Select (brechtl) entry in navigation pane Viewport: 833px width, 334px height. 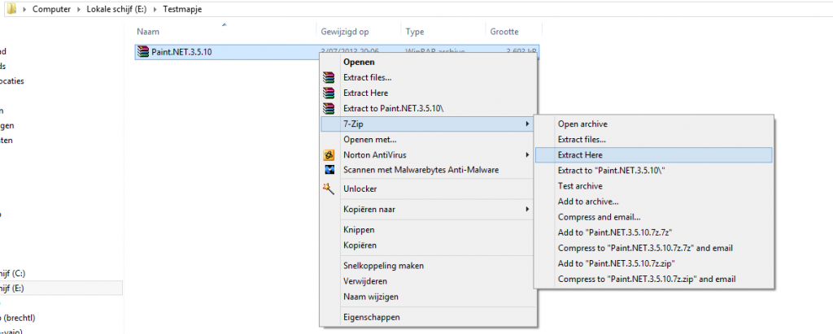pos(18,318)
